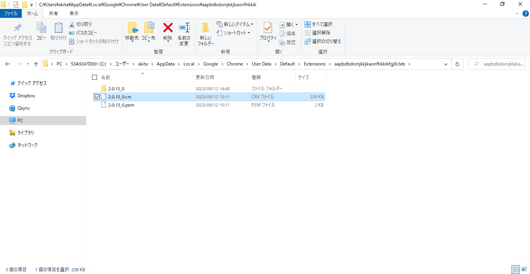
Task: Uncheck the checkbox next to 2.0.13_0.crx
Action: coord(97,97)
